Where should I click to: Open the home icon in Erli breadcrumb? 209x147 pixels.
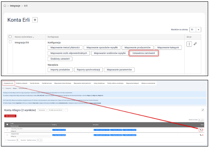pos(5,6)
